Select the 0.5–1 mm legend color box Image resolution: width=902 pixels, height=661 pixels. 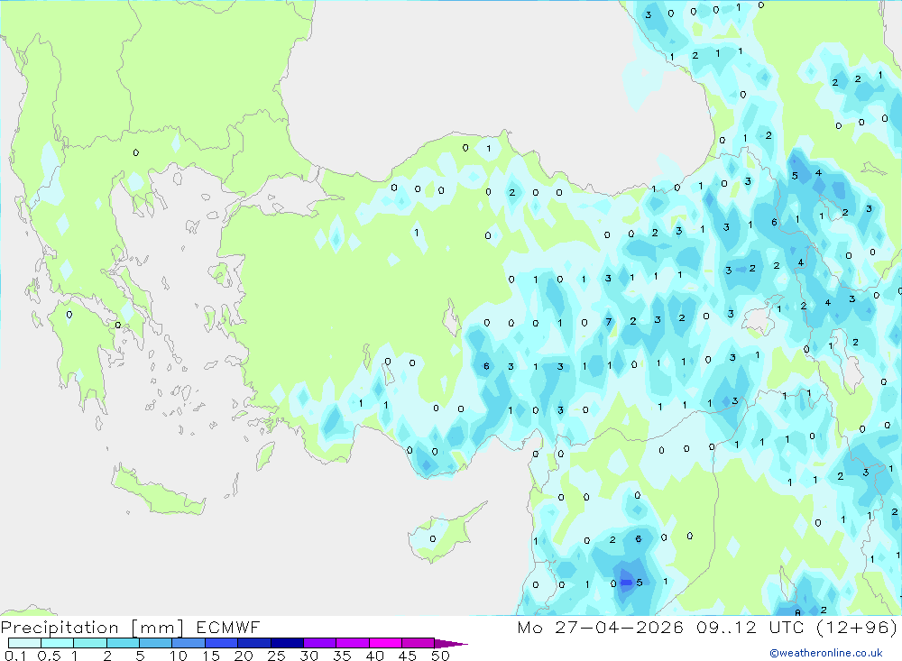click(58, 643)
